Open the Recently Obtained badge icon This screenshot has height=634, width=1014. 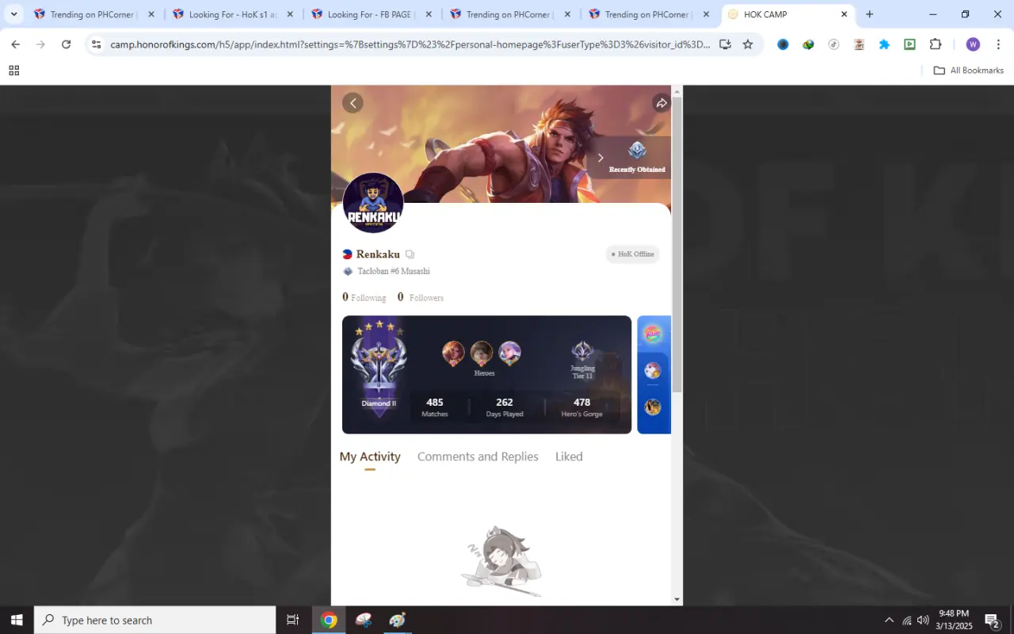637,150
